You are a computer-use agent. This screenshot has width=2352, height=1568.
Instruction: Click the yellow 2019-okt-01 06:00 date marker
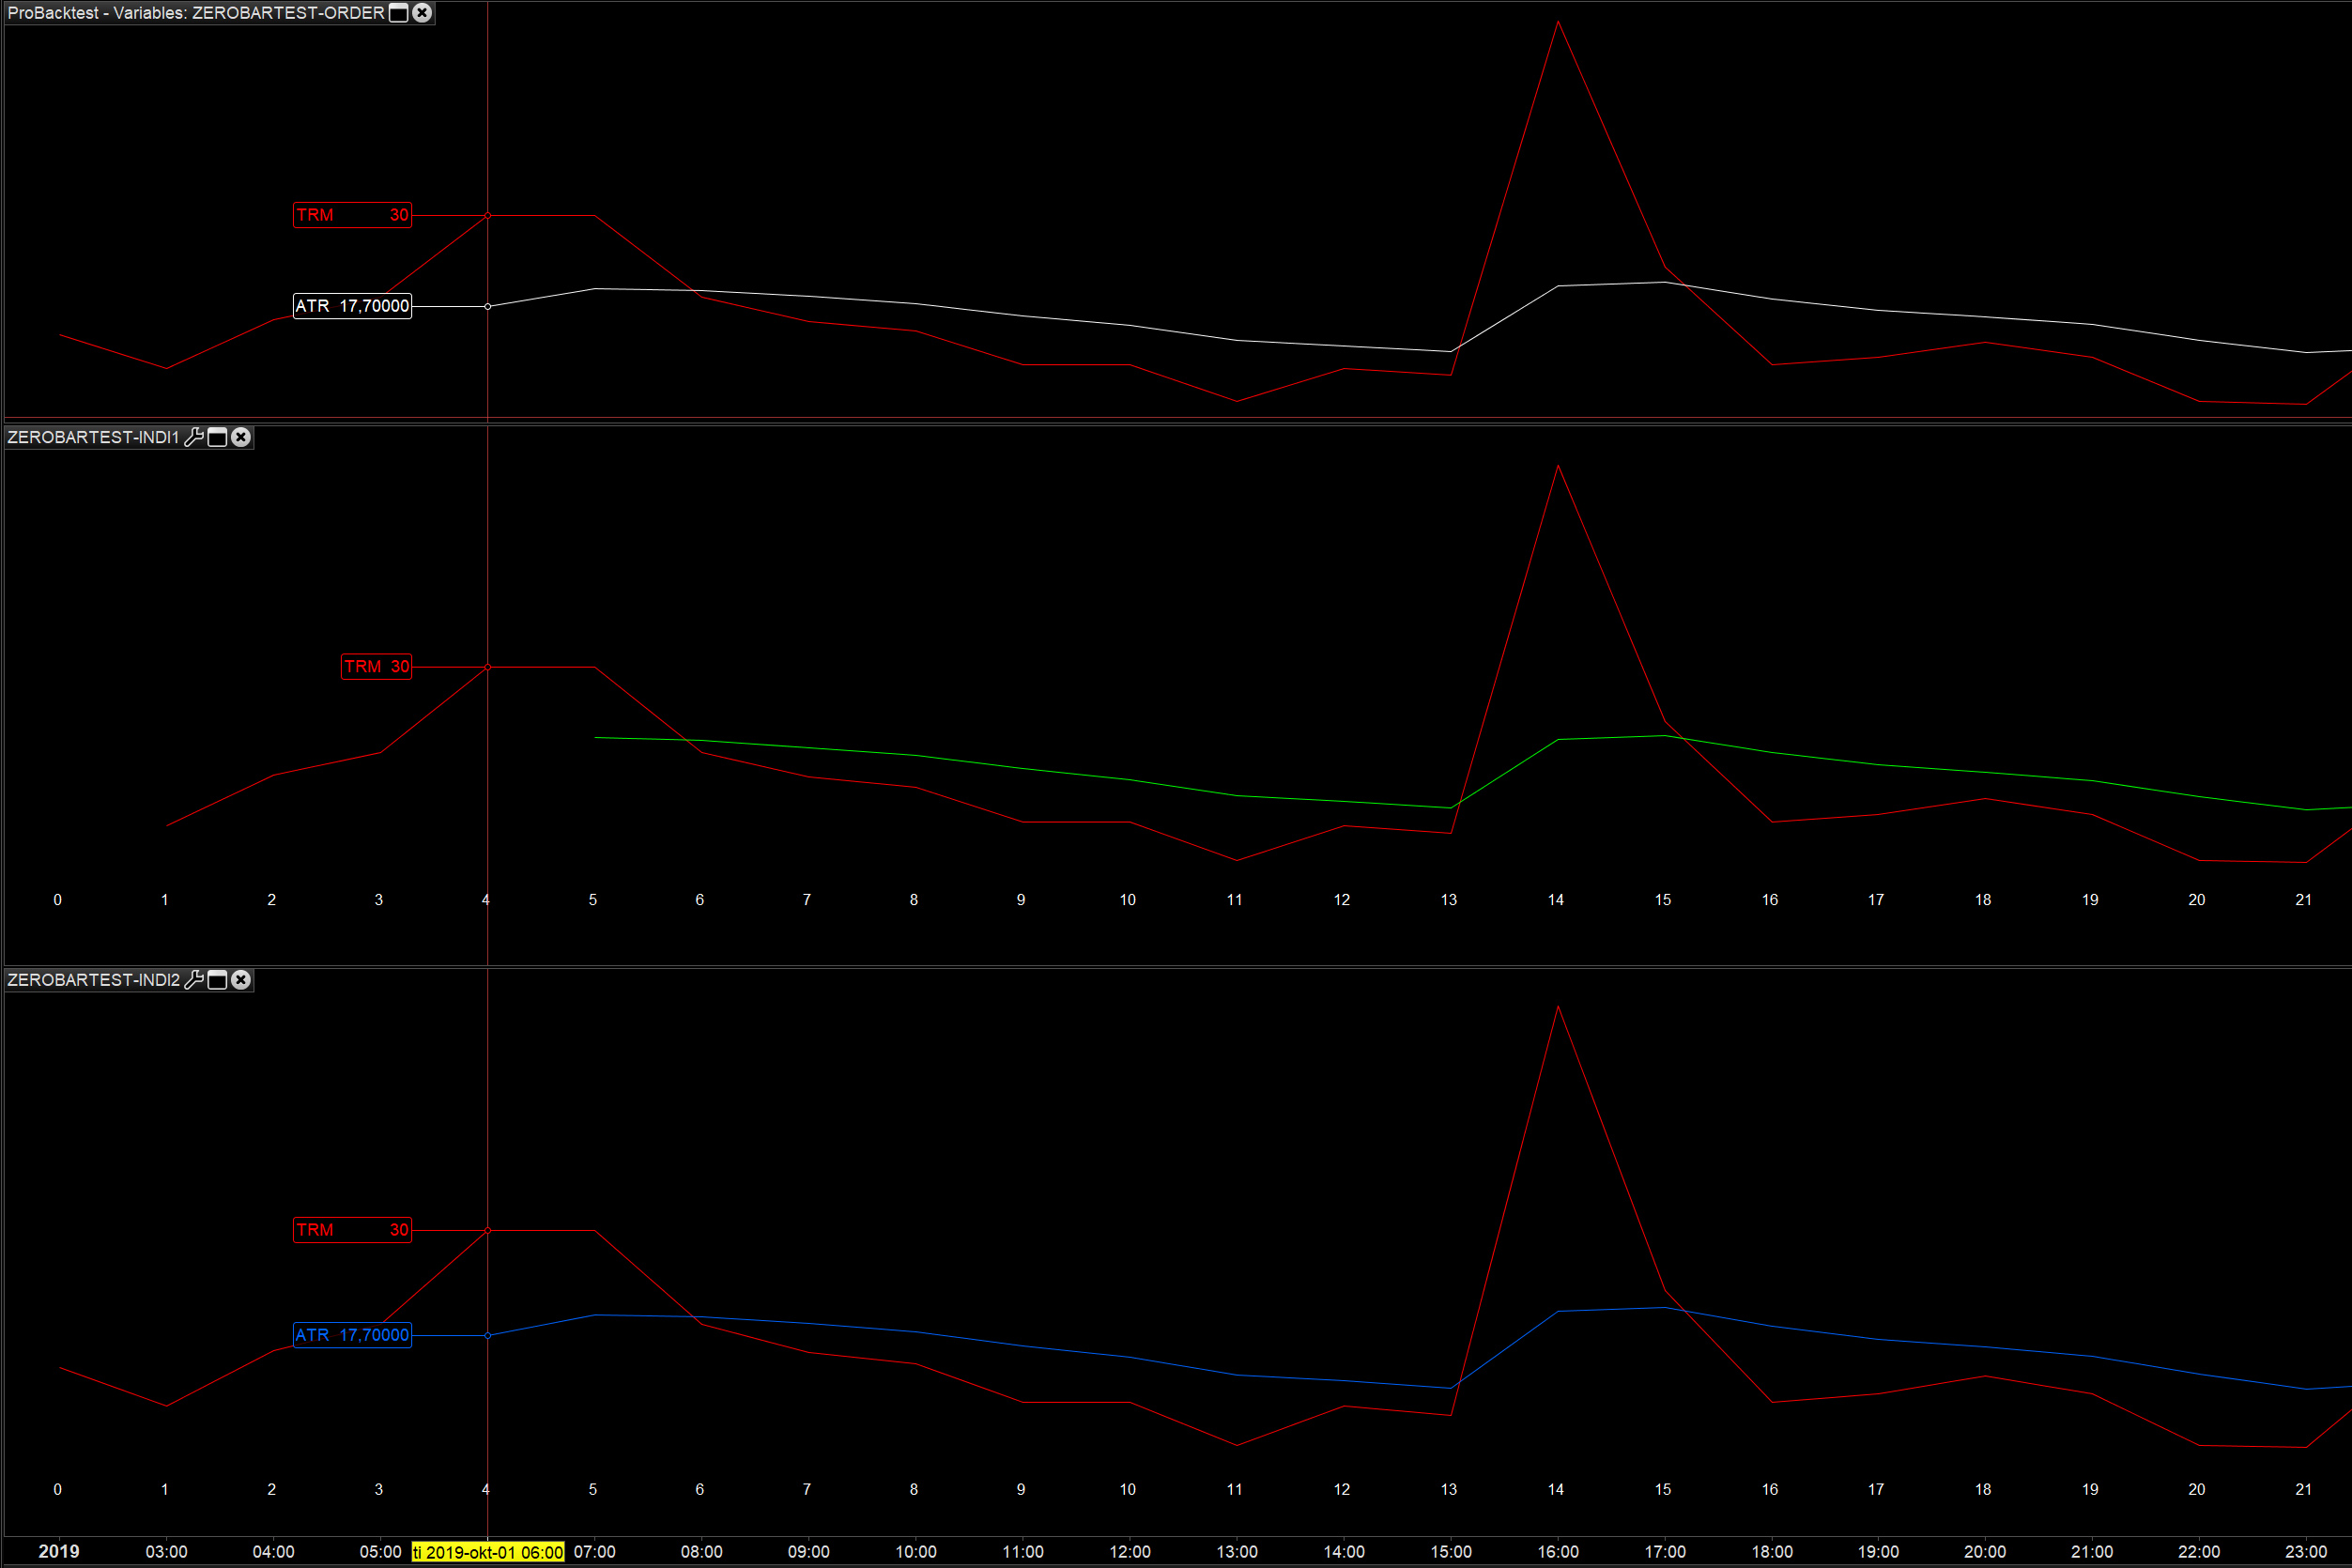(488, 1552)
